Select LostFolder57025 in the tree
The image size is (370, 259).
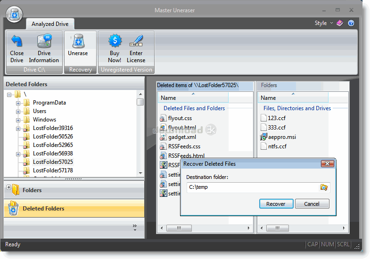[53, 162]
